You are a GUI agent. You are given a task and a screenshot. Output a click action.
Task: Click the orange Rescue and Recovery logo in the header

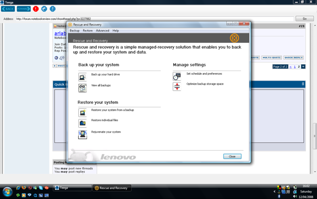(234, 38)
